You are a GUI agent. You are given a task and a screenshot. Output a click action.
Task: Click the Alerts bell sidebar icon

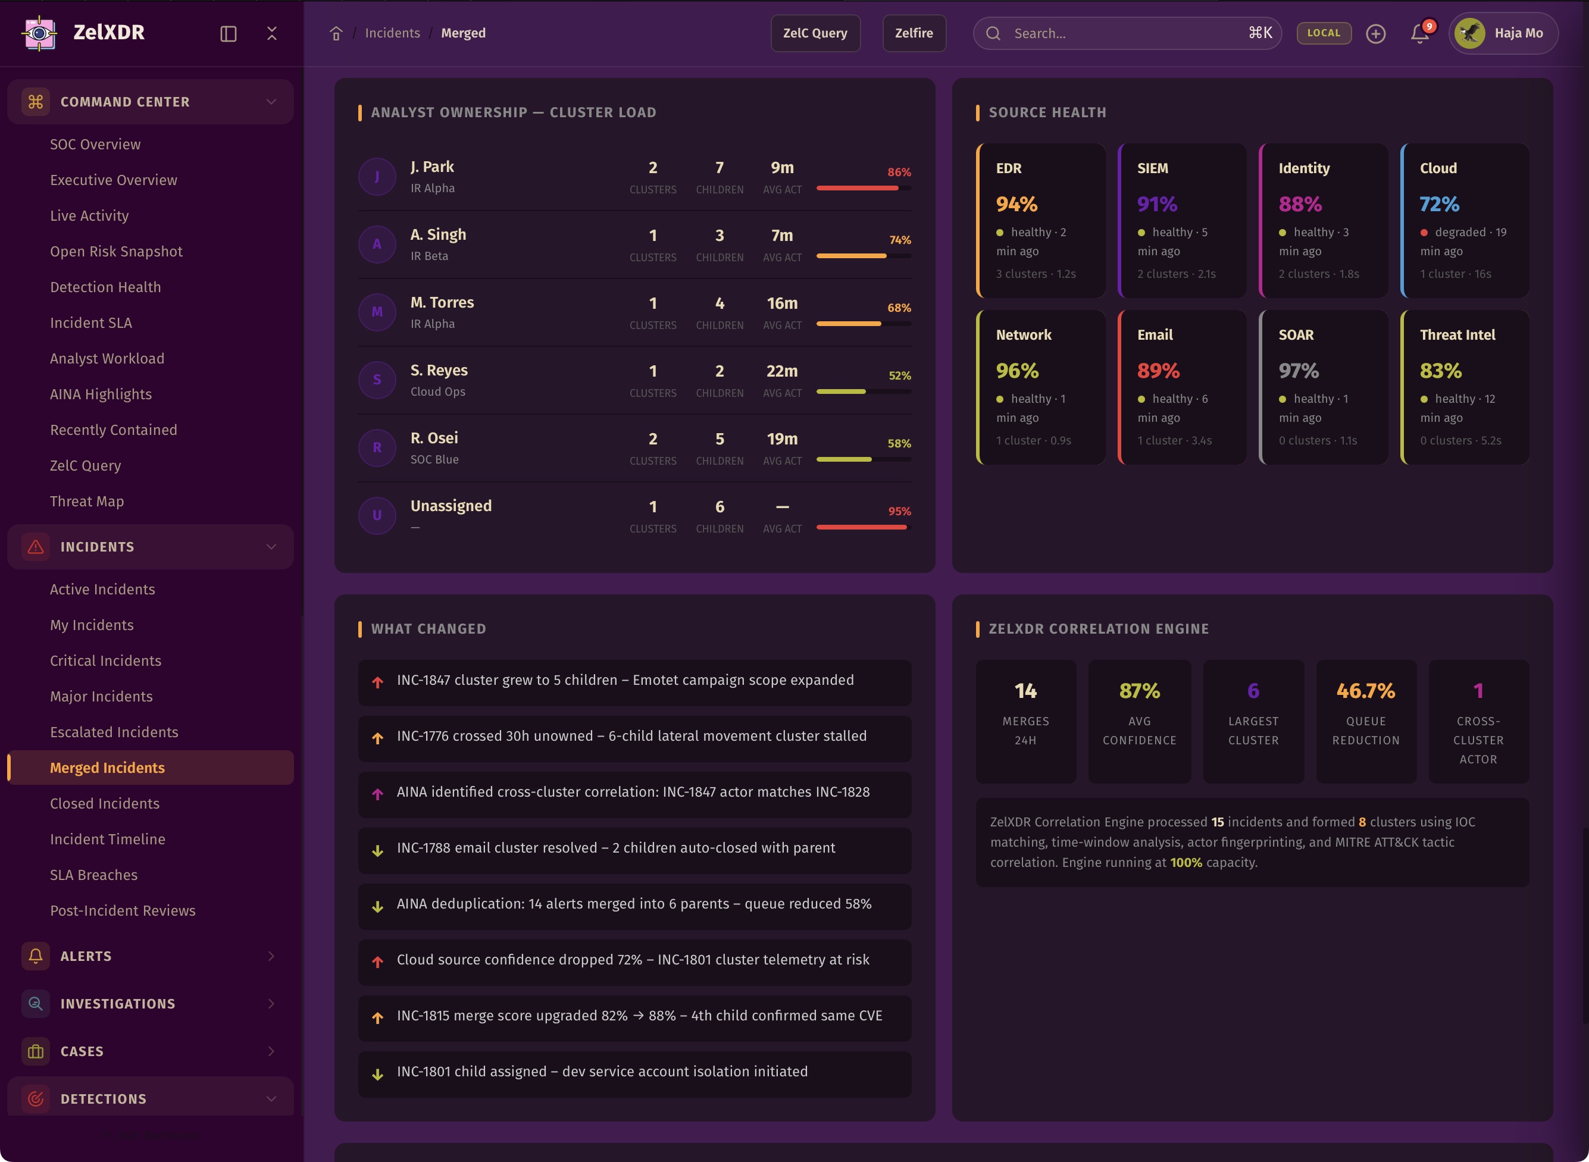coord(35,956)
